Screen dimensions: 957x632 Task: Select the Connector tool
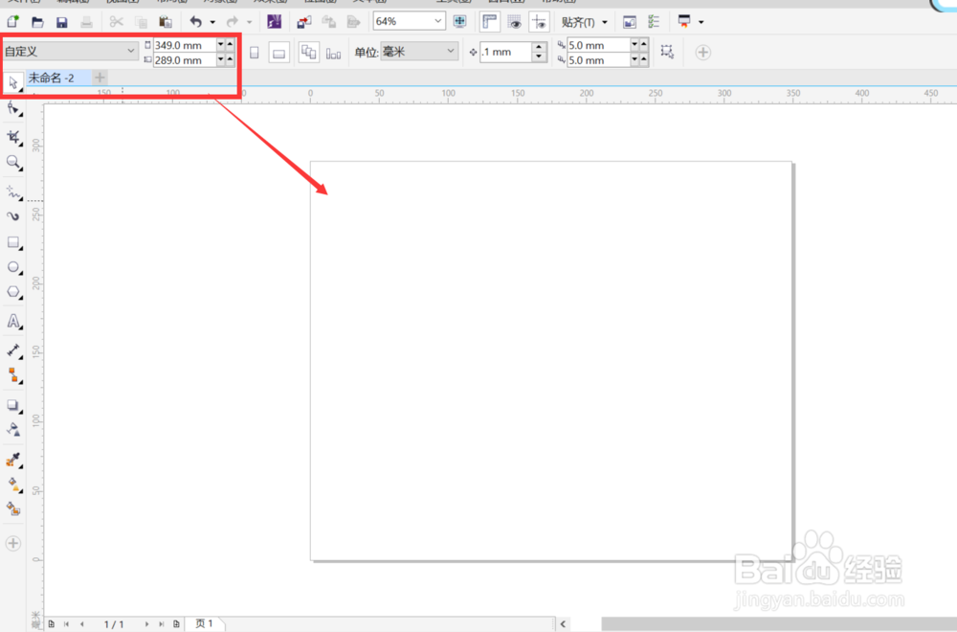point(12,375)
